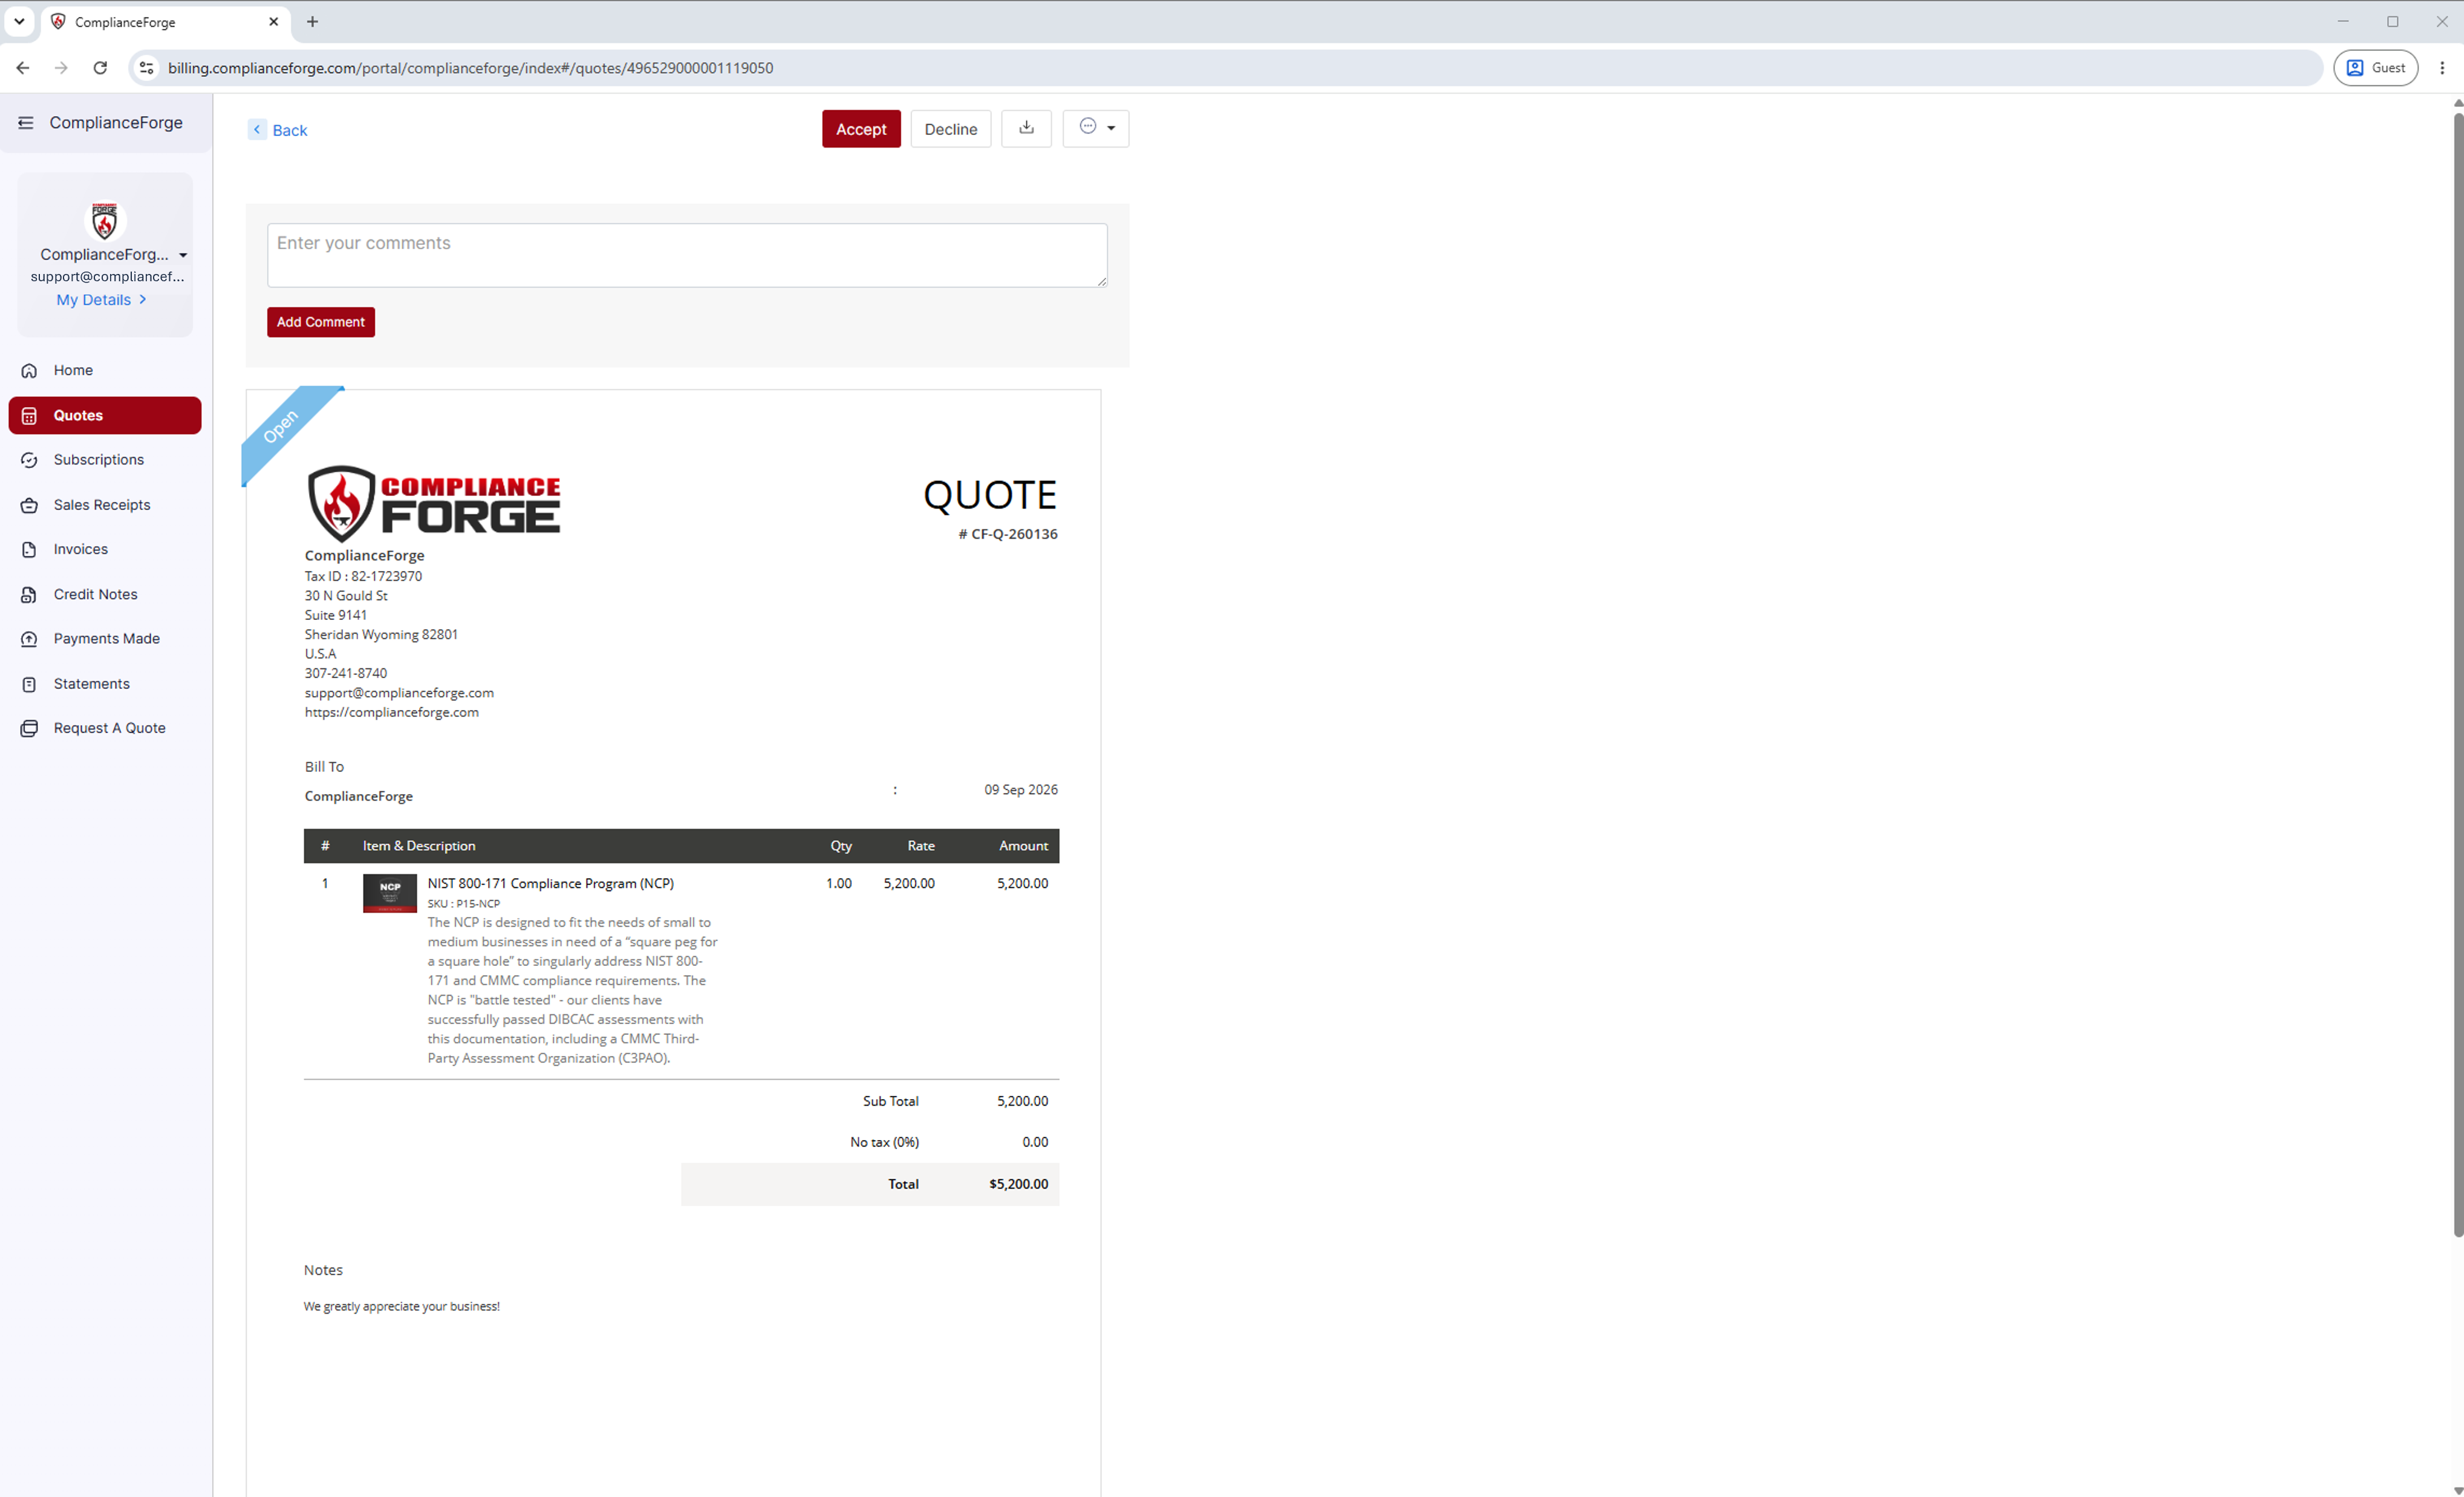Viewport: 2464px width, 1497px height.
Task: Click the date 09 Sep 2026
Action: click(x=1020, y=790)
